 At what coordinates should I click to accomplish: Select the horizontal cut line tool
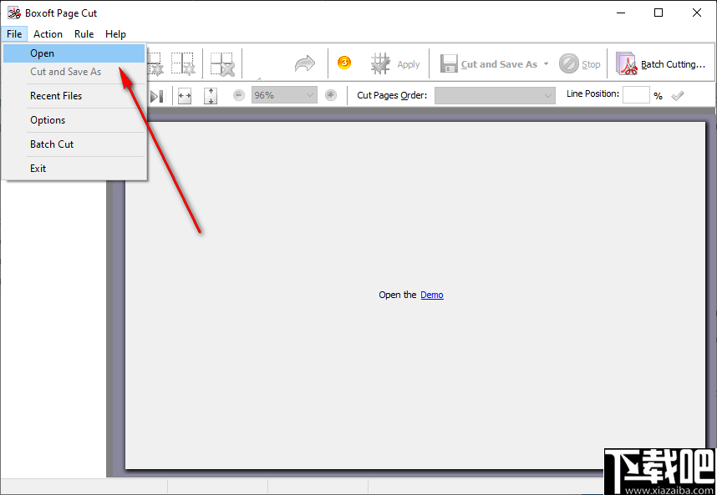click(x=154, y=63)
